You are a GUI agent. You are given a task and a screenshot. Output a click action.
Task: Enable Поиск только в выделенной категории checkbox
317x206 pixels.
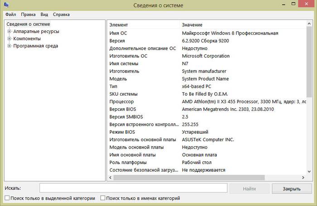coord(7,198)
